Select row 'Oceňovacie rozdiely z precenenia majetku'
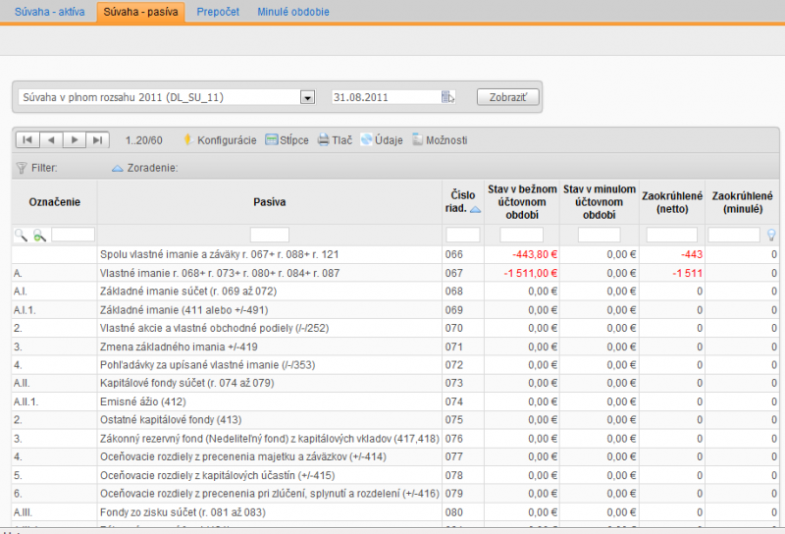Viewport: 785px width, 534px height. (395, 456)
